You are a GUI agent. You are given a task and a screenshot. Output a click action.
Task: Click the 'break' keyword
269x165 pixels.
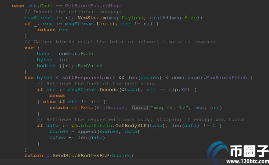pyautogui.click(x=57, y=96)
